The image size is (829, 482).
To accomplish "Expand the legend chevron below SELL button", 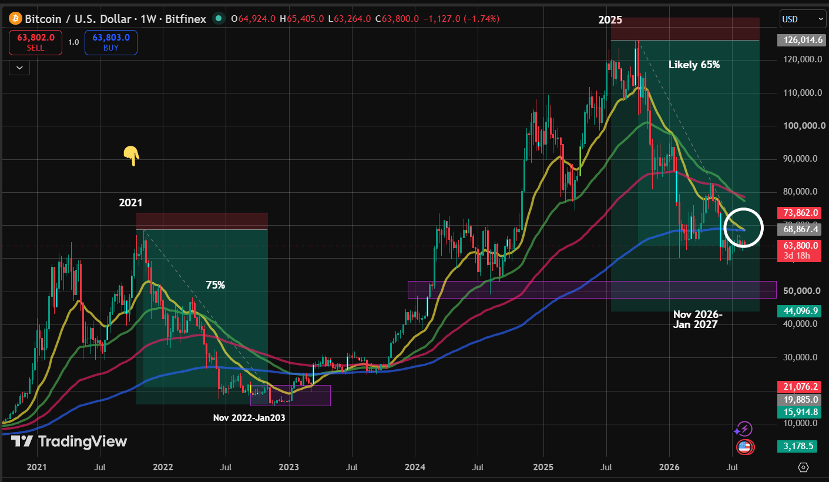I will 19,68.
